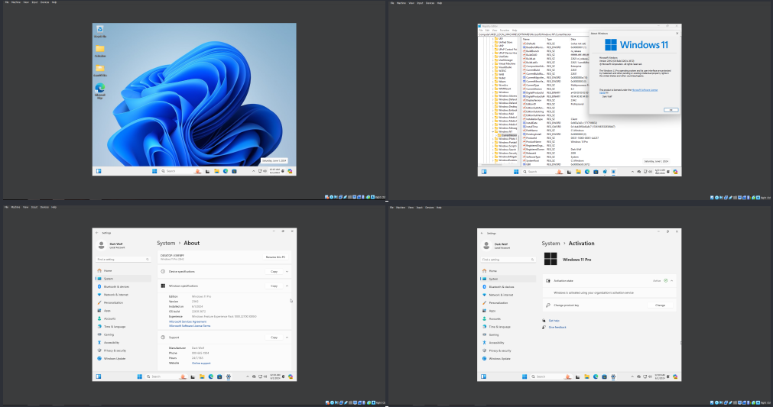Collapse the Support section in About
Viewport: 773px width, 407px height.
pyautogui.click(x=287, y=337)
